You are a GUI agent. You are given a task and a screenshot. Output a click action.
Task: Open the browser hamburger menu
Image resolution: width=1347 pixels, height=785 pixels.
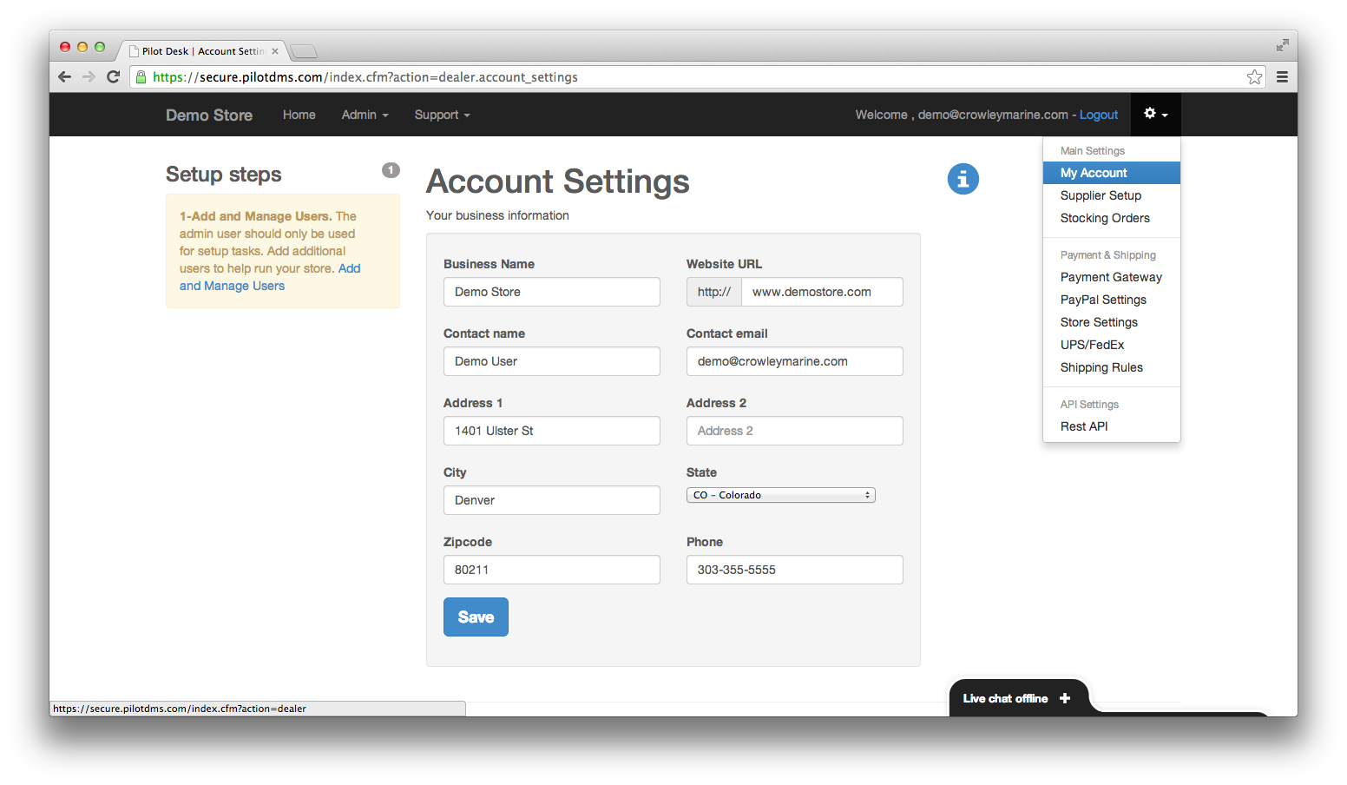pos(1282,76)
